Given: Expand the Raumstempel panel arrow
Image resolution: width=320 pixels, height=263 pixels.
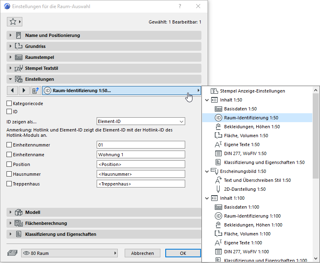Looking at the screenshot, I should click(x=11, y=57).
